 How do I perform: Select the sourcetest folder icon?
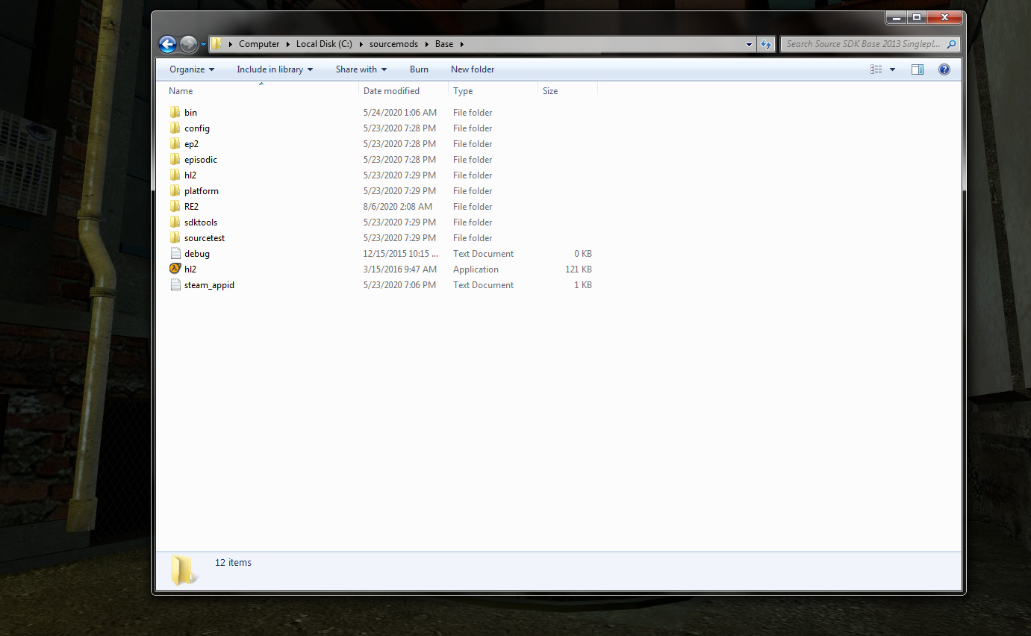pos(175,237)
